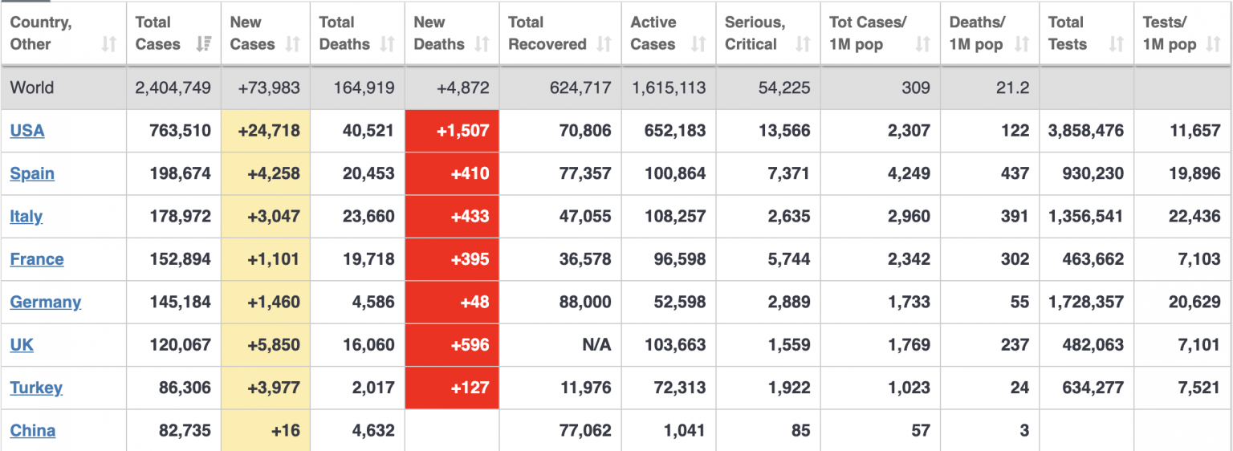
Task: Click sort arrows beside Total Recovered
Action: tap(604, 45)
